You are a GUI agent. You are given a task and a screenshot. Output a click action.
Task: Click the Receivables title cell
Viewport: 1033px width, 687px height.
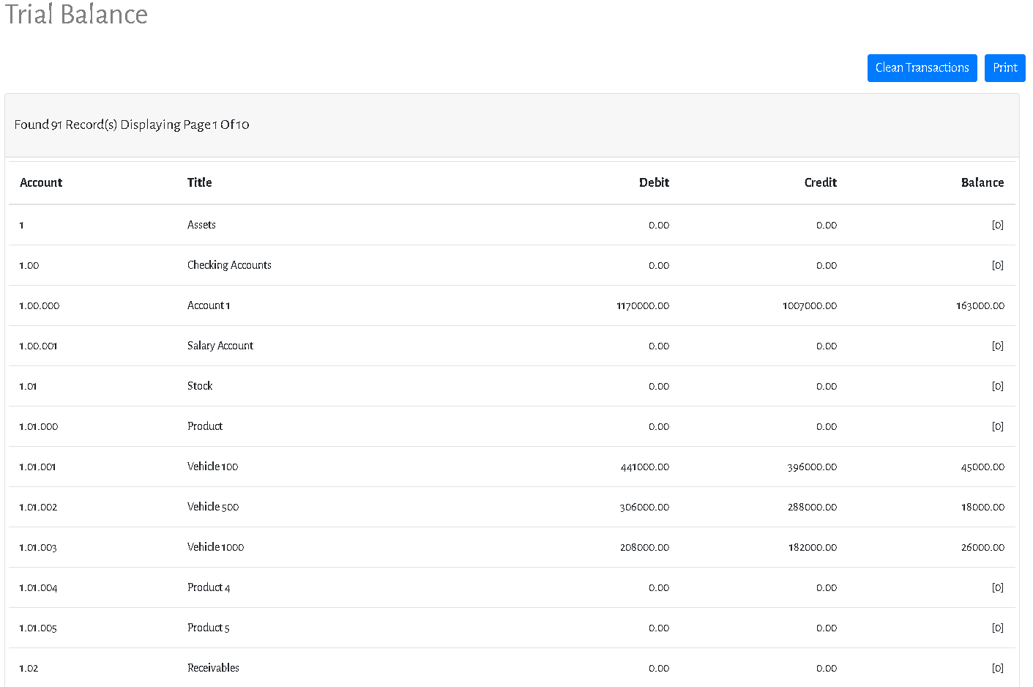tap(213, 668)
